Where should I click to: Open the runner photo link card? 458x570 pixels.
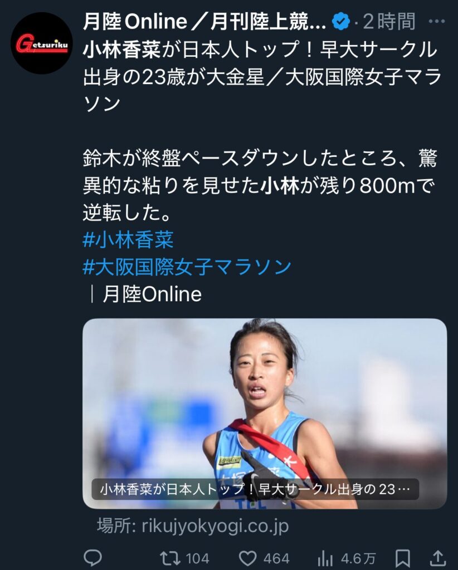point(265,414)
